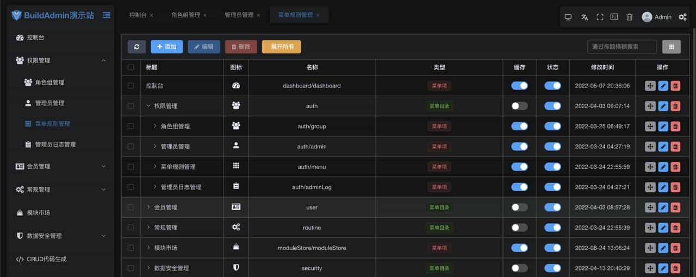Check the 会员管理 row checkbox
The height and width of the screenshot is (277, 696).
tap(130, 207)
